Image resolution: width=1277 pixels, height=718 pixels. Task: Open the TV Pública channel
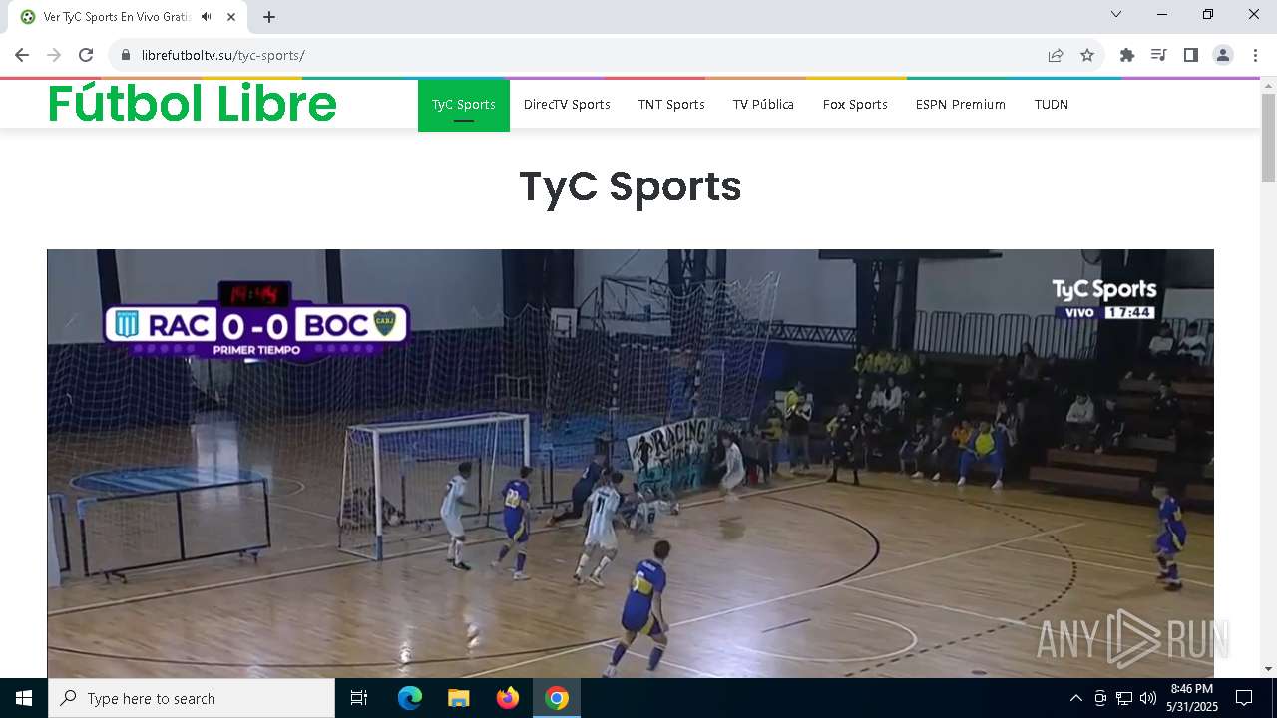pos(763,105)
